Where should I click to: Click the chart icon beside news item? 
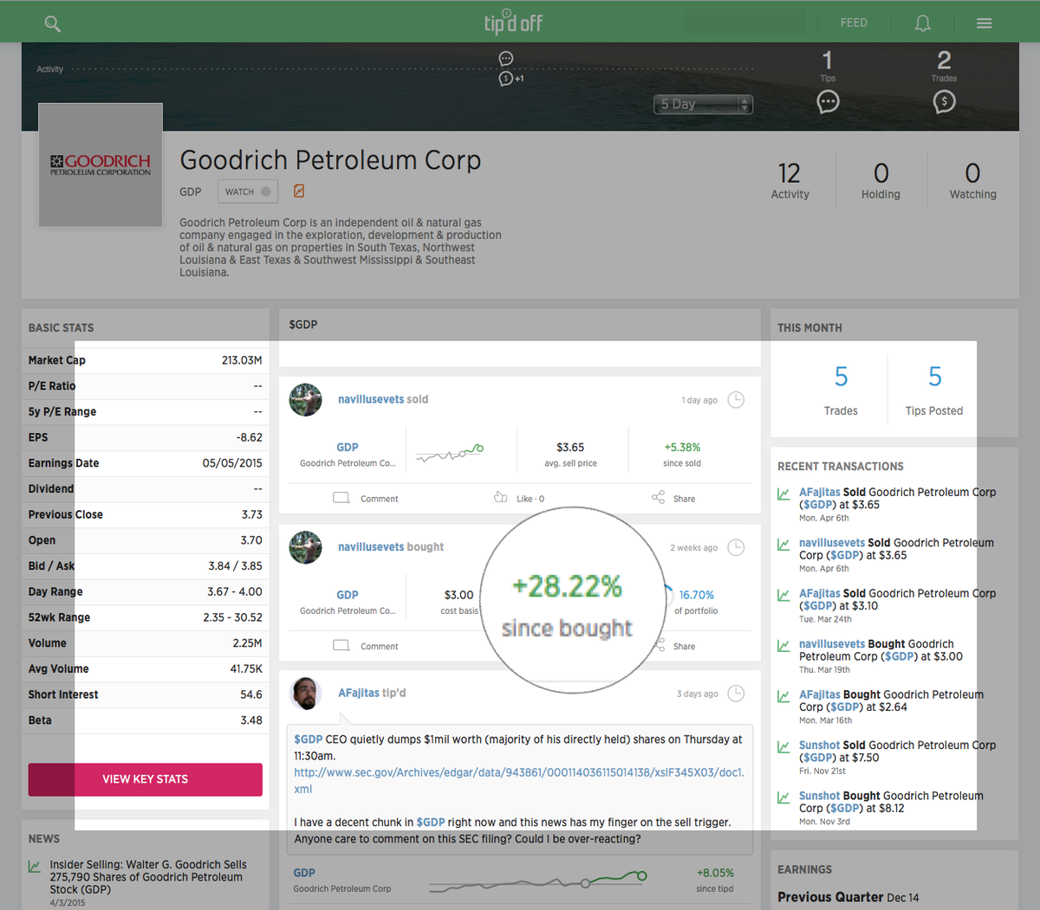pyautogui.click(x=35, y=866)
